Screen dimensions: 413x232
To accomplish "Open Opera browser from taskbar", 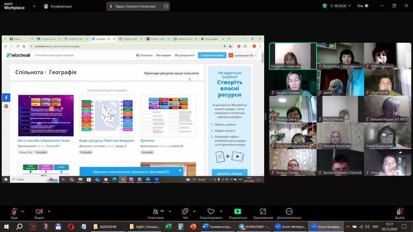I will click(71, 227).
